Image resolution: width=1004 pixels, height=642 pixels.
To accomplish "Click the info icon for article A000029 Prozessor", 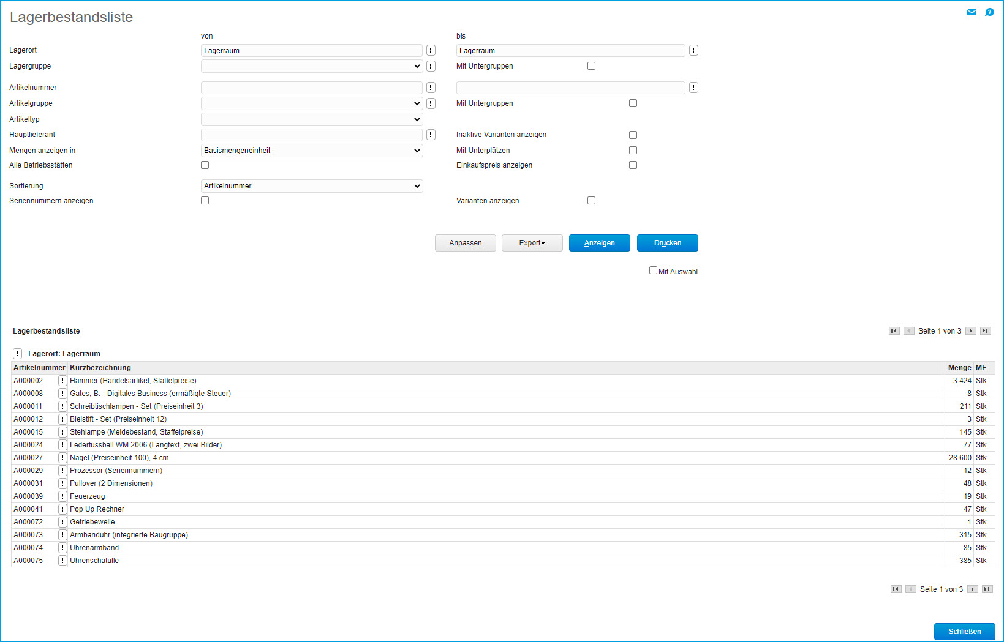I will click(62, 471).
